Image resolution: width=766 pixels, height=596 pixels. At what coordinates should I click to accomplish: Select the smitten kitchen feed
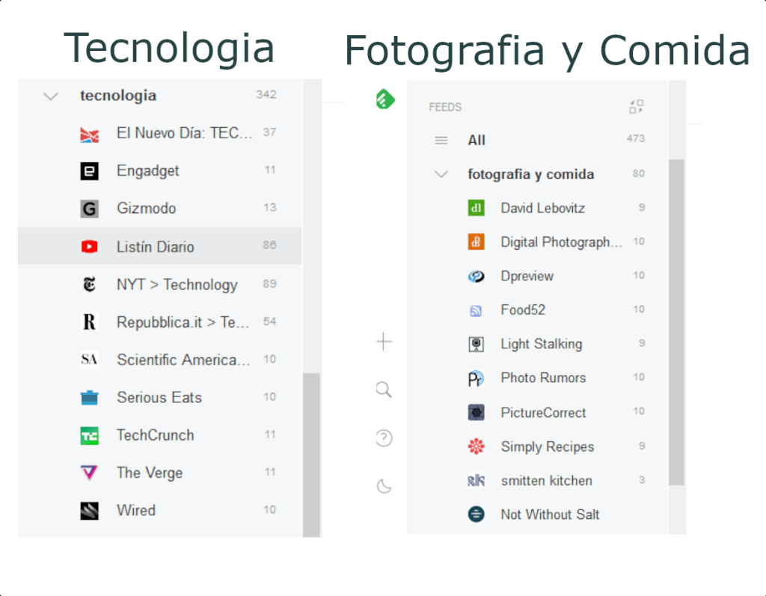click(546, 481)
